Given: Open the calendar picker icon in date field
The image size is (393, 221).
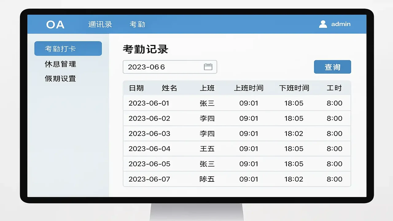Looking at the screenshot, I should click(x=208, y=67).
